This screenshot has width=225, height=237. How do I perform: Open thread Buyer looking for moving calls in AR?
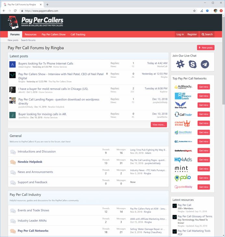point(43,114)
